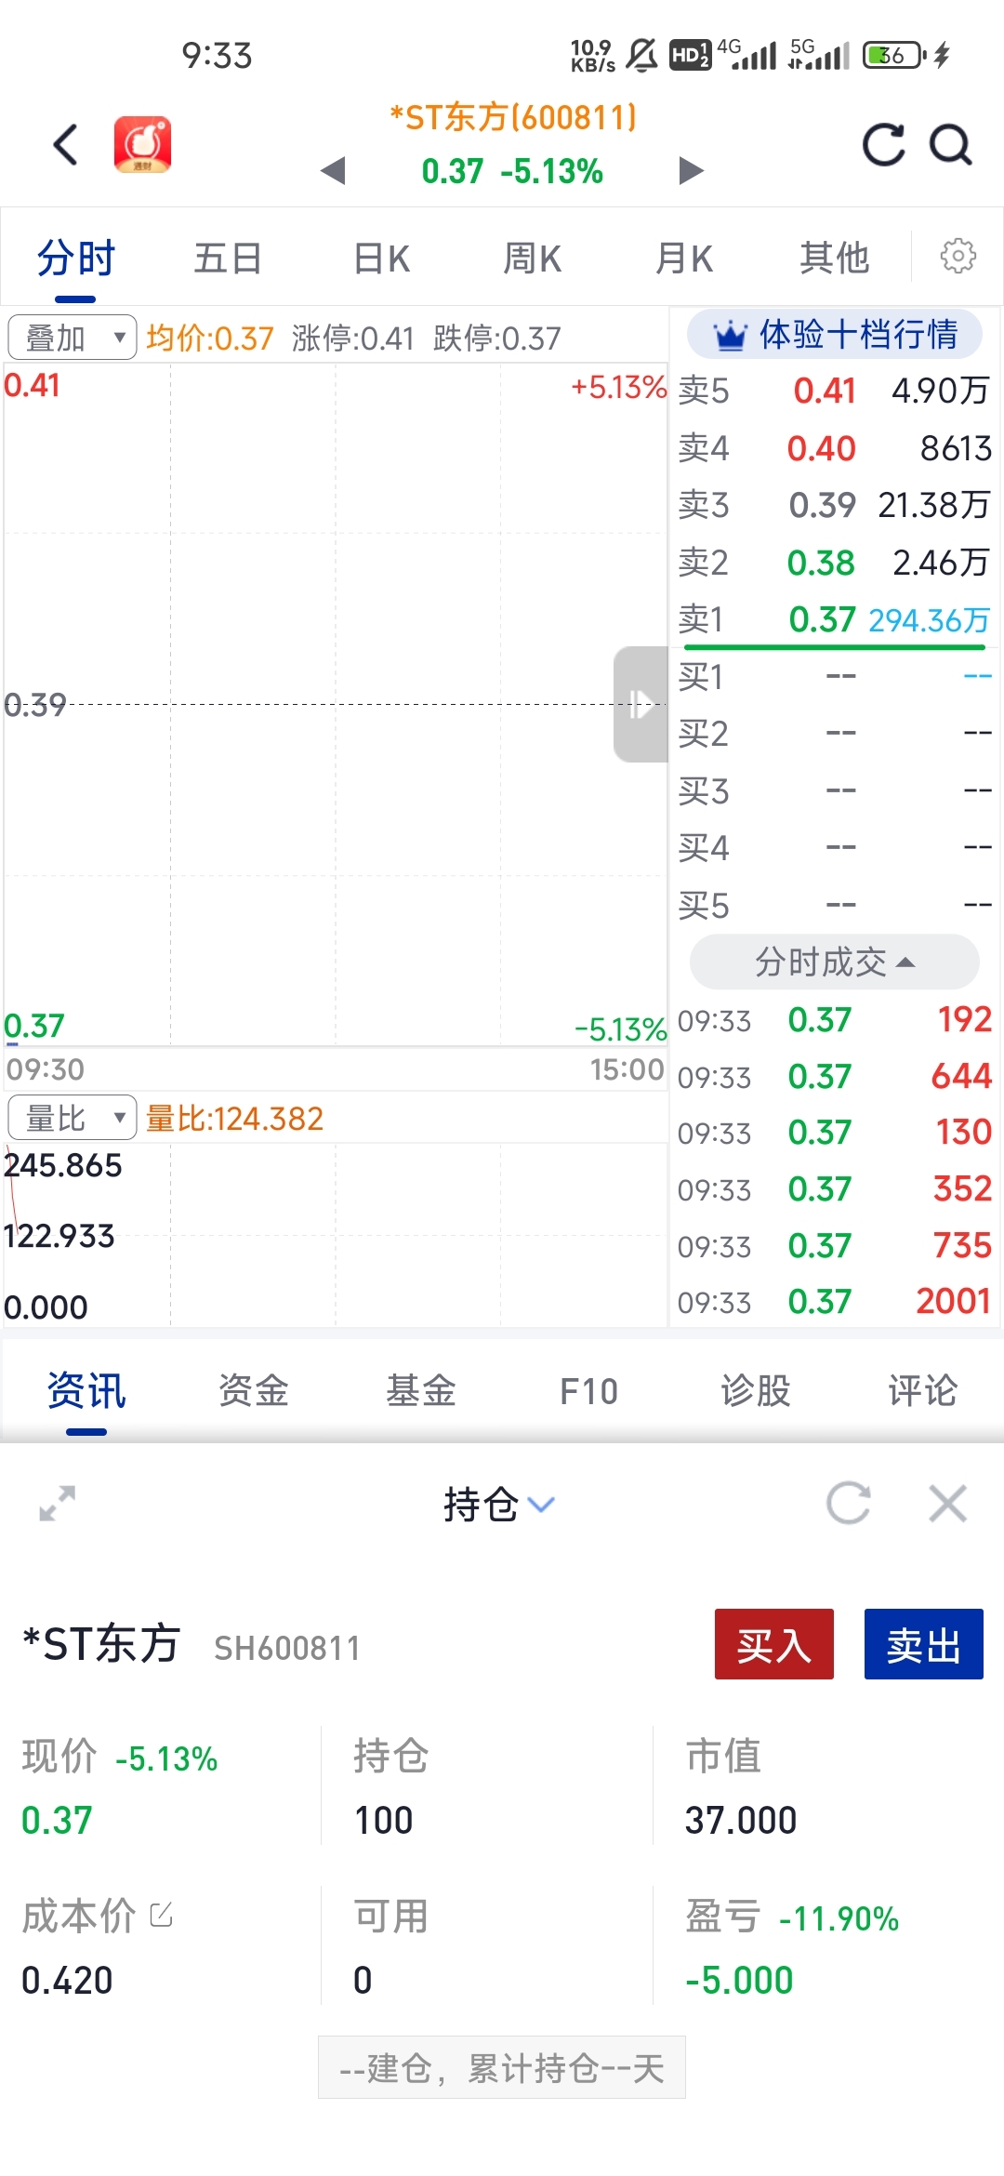Tap the intraday price chart area

(335, 704)
